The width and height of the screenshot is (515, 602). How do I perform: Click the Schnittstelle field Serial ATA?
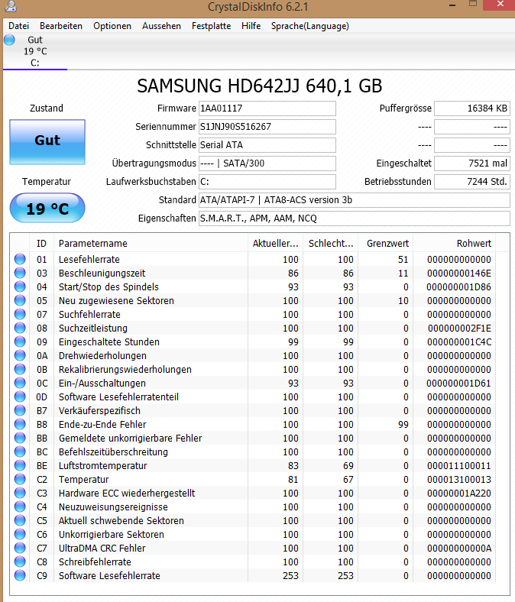point(267,145)
